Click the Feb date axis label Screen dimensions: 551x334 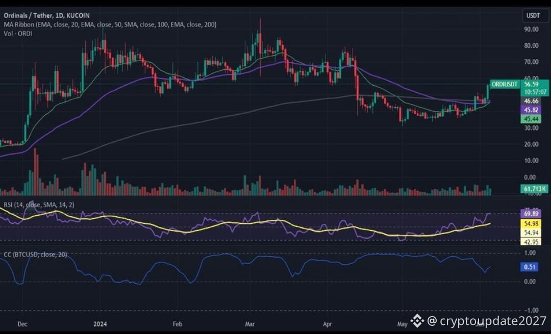(178, 324)
